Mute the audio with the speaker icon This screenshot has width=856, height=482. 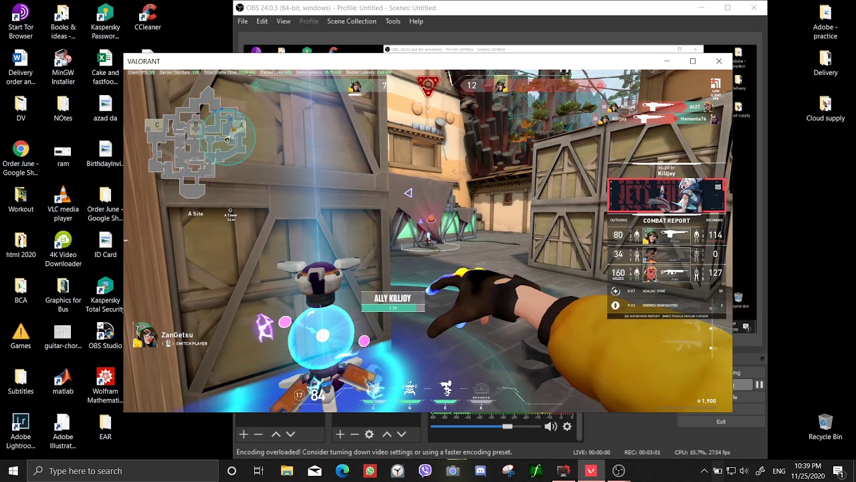pyautogui.click(x=550, y=426)
